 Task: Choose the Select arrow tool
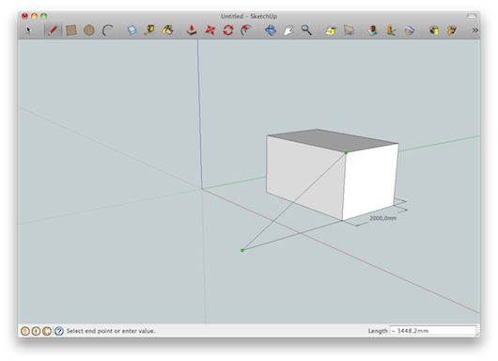point(28,30)
